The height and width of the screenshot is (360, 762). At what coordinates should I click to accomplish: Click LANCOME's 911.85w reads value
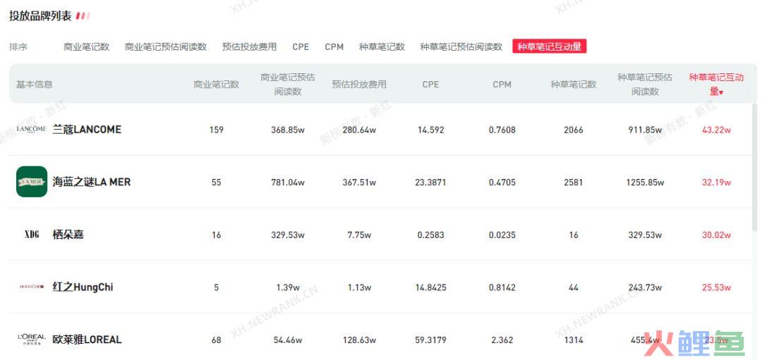pyautogui.click(x=645, y=130)
